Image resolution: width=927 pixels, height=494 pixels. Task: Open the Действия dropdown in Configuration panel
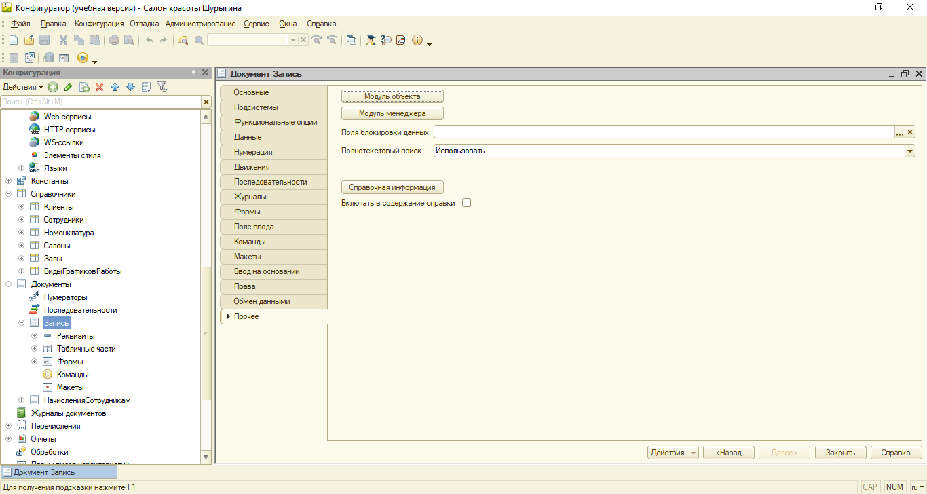tap(22, 87)
